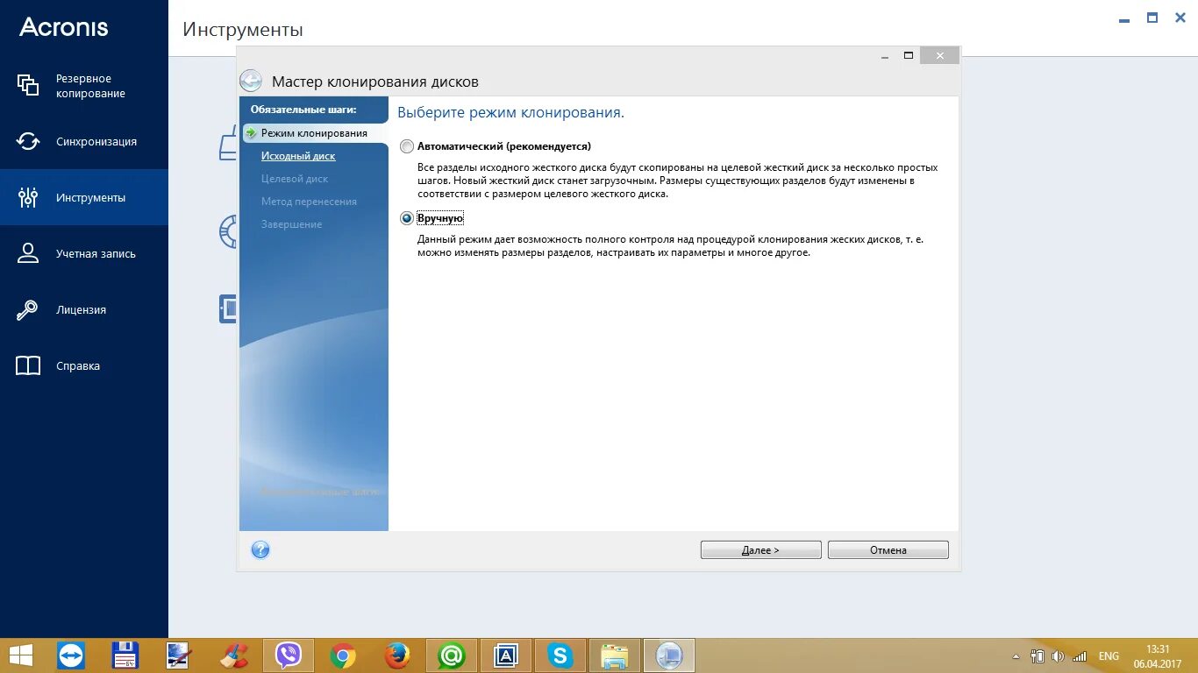The image size is (1198, 673).
Task: Cancel the wizard with the Отмена button
Action: point(888,550)
